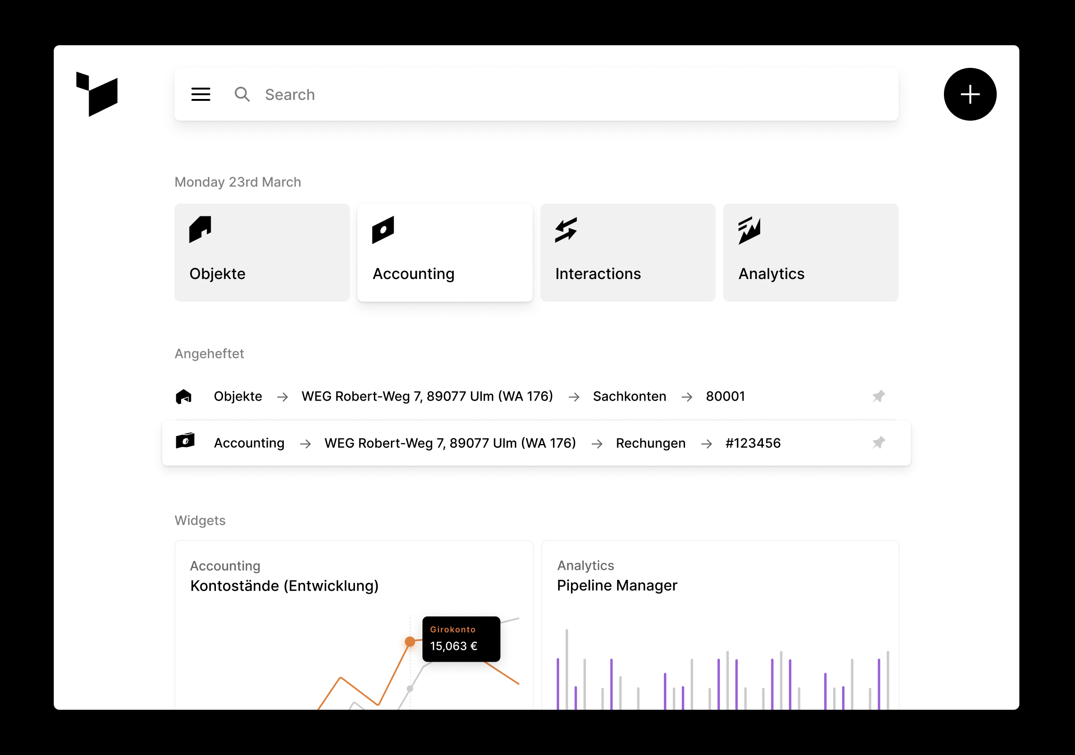The image size is (1075, 755).
Task: Focus the Search input field
Action: [x=536, y=94]
